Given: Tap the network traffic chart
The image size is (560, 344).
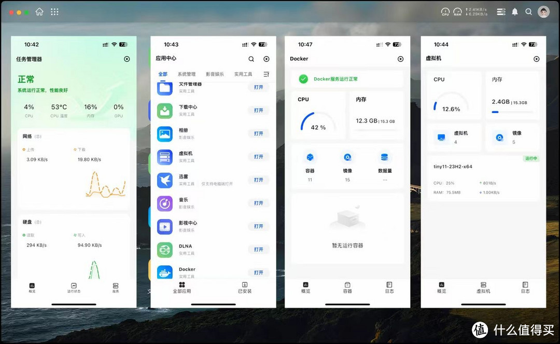Looking at the screenshot, I should click(x=106, y=184).
